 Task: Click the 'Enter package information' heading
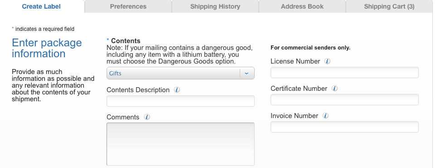coord(47,48)
